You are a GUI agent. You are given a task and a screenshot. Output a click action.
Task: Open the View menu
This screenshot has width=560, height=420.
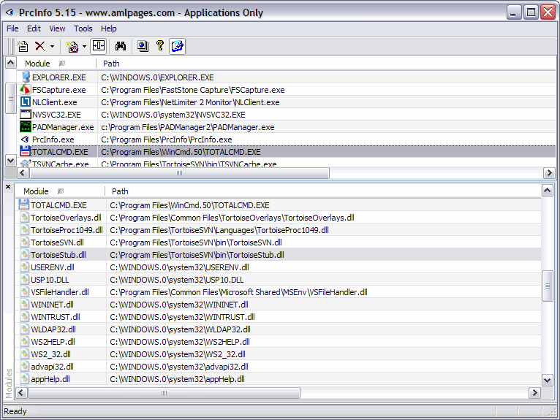tap(57, 28)
